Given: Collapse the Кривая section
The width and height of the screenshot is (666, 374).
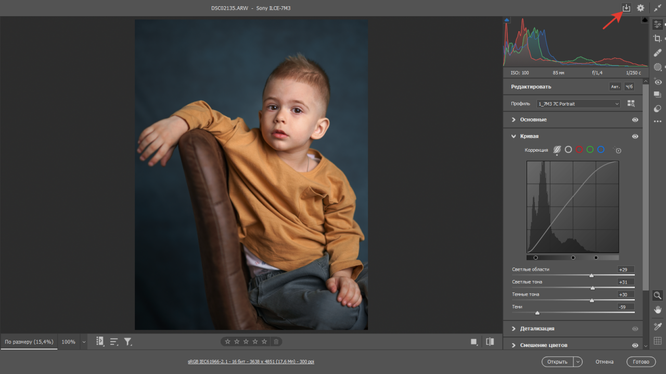Looking at the screenshot, I should coord(514,136).
